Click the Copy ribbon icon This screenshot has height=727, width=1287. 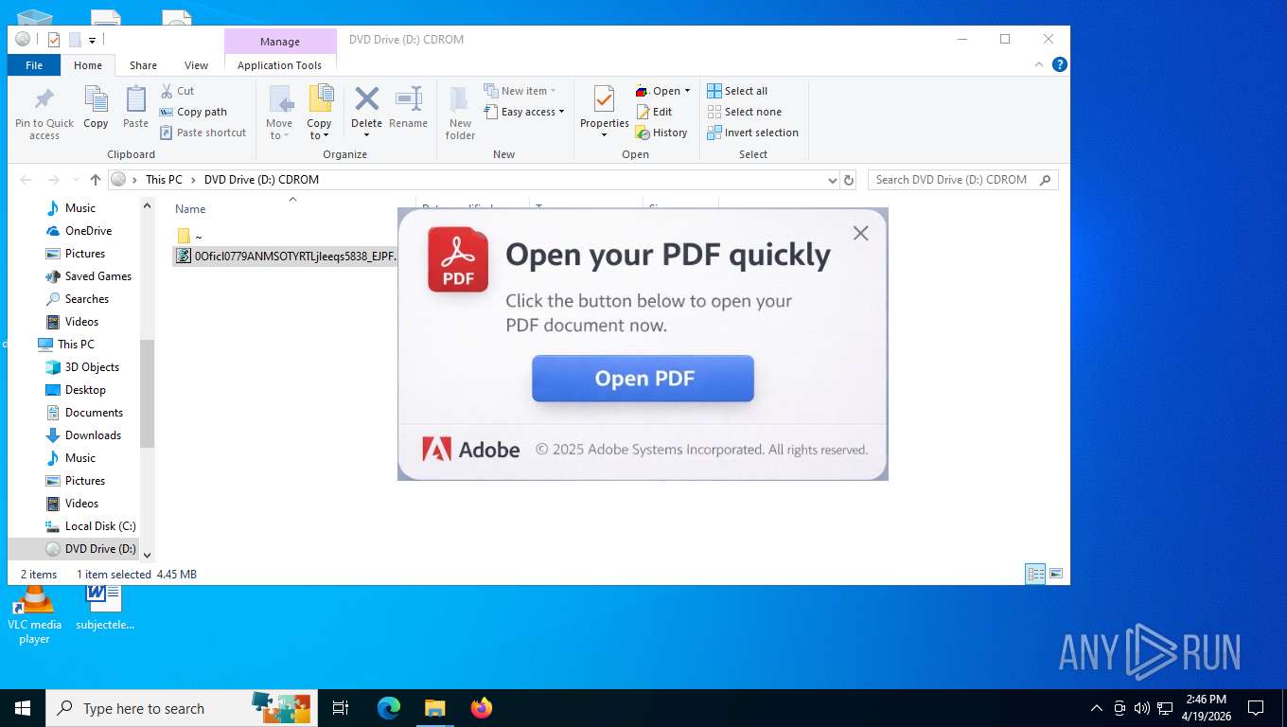[96, 99]
